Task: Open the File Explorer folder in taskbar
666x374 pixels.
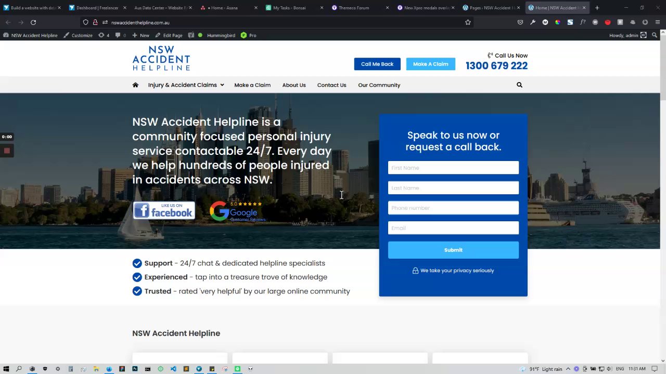Action: coord(96,369)
